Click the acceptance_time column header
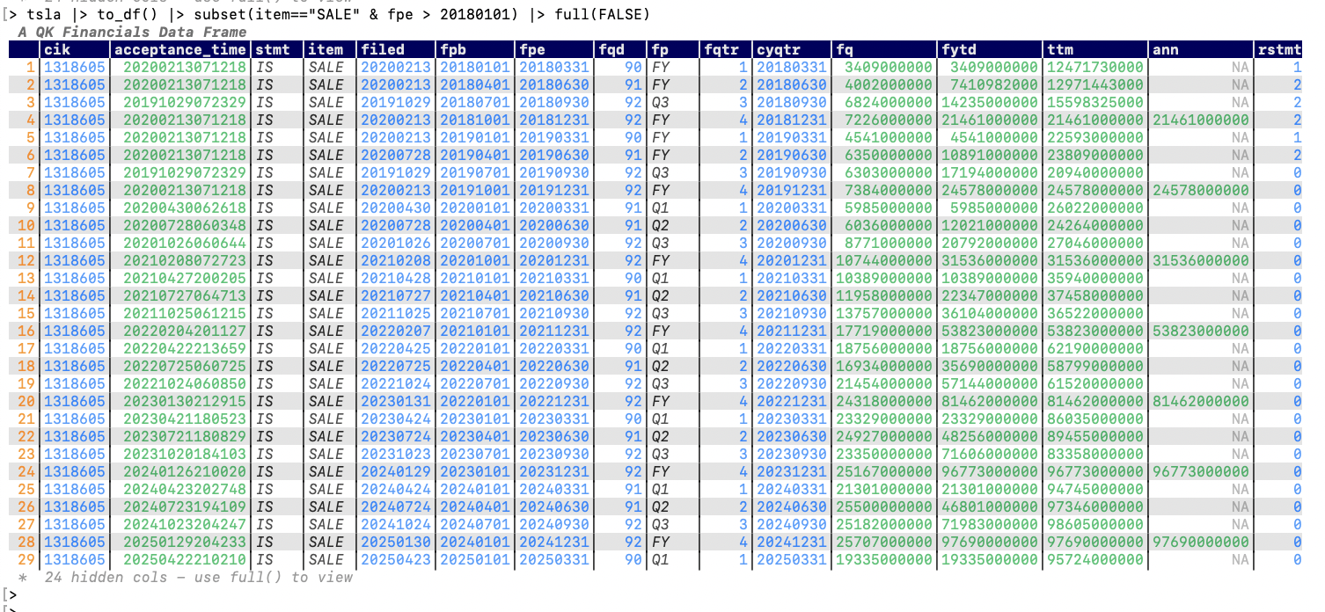Screen dimensions: 1325x612 tap(182, 49)
